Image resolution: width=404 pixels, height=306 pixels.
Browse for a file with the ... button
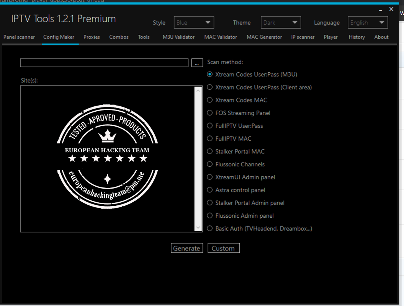coord(197,62)
